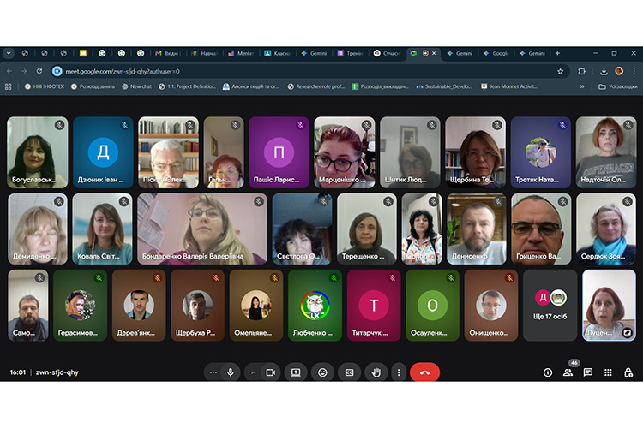Open more options three-dot menu
The image size is (643, 428).
[398, 372]
